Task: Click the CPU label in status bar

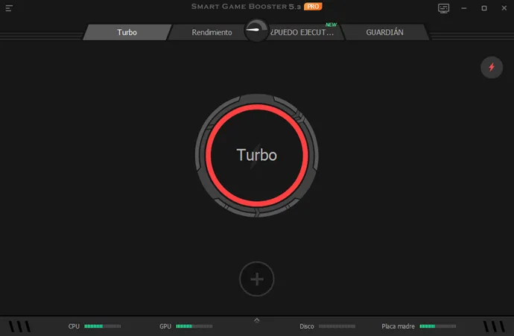Action: (x=74, y=326)
